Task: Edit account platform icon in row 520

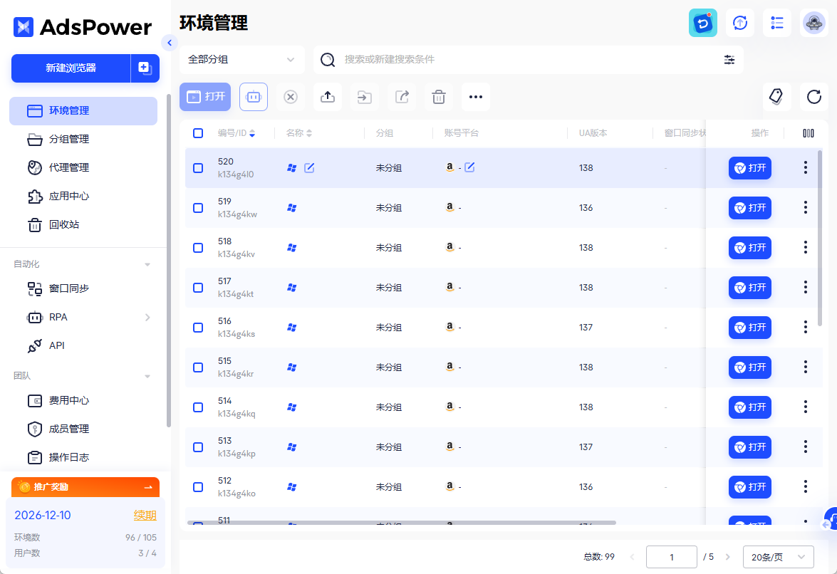Action: point(469,167)
